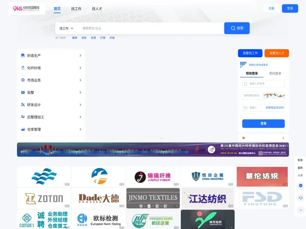Viewport: 306px width, 229px height.
Task: Click the announcement bar right arrow
Action: point(283,138)
